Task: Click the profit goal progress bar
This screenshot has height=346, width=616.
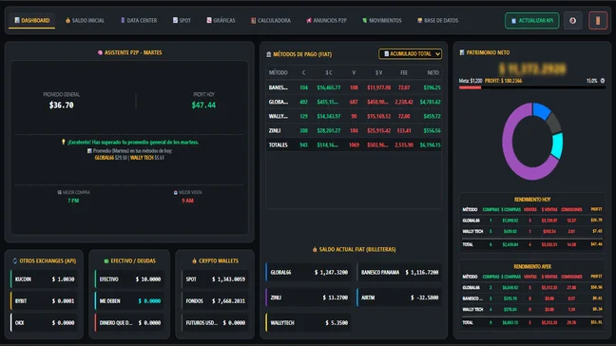Action: point(532,87)
